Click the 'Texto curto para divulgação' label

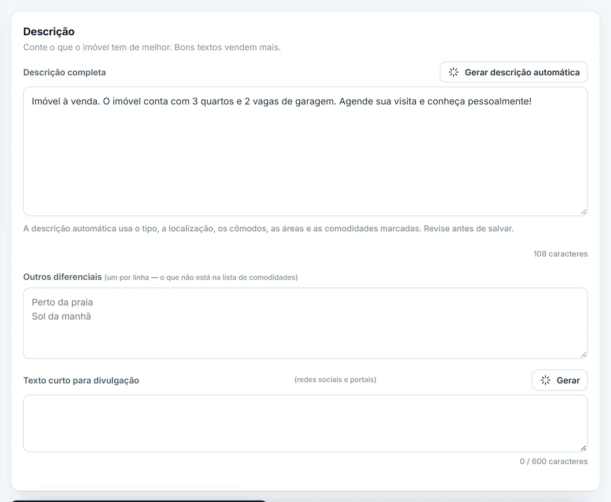click(x=81, y=380)
